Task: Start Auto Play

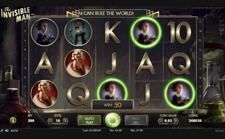Action: point(89,120)
